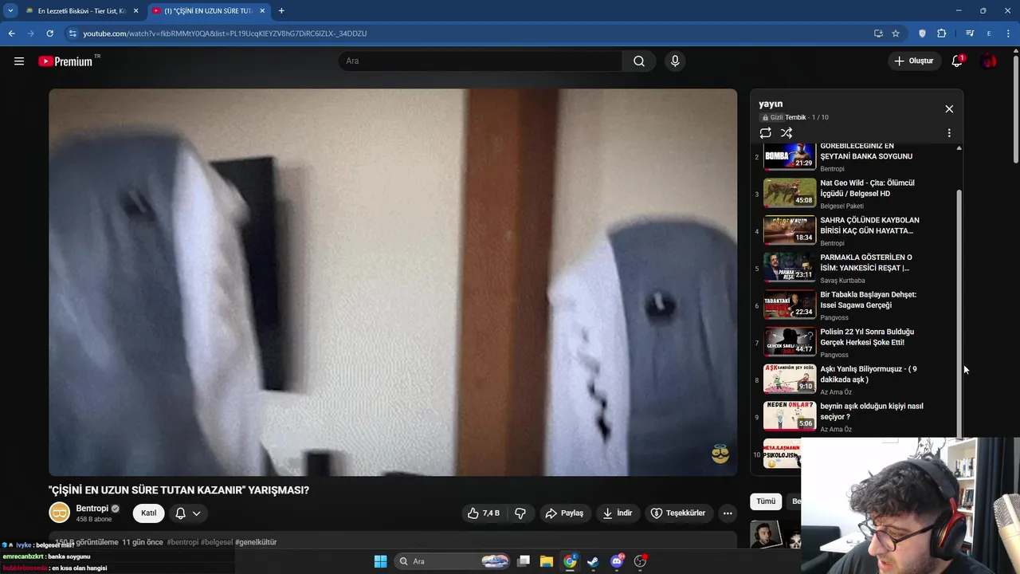The width and height of the screenshot is (1020, 574).
Task: Open Discord from taskbar
Action: [617, 561]
